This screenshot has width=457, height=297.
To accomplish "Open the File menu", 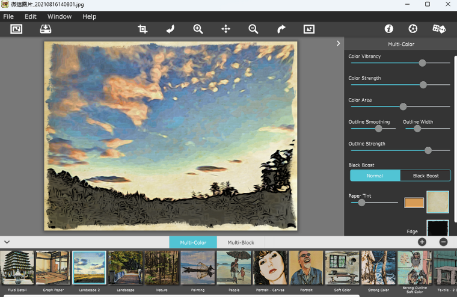I will [8, 17].
